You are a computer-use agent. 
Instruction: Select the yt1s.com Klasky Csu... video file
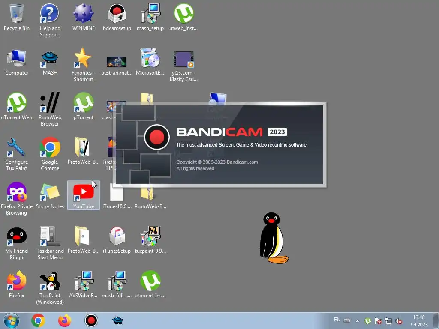pos(183,66)
